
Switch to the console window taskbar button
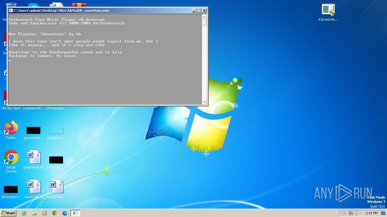[x=75, y=213]
